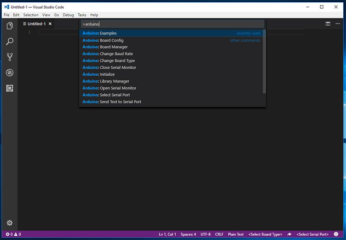Viewport: 346px width, 240px height.
Task: Click the Visual Studio Code logo icon
Action: click(7, 7)
